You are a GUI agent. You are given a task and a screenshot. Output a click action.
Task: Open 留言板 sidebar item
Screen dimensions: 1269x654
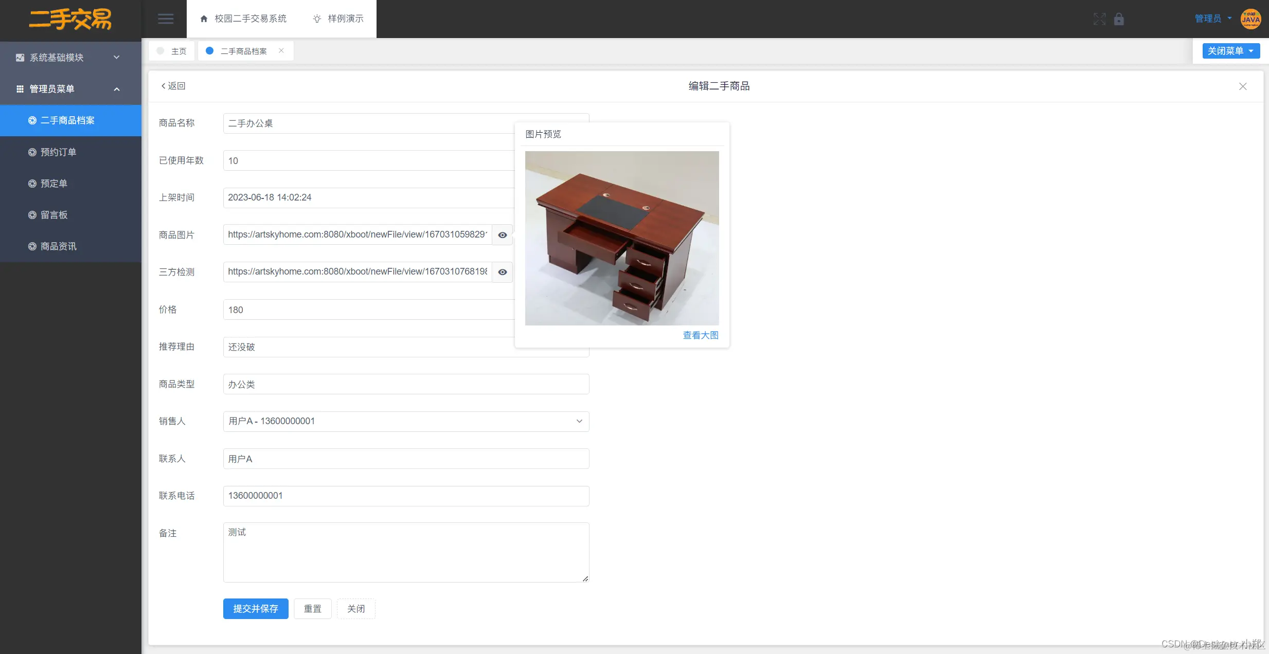(54, 215)
